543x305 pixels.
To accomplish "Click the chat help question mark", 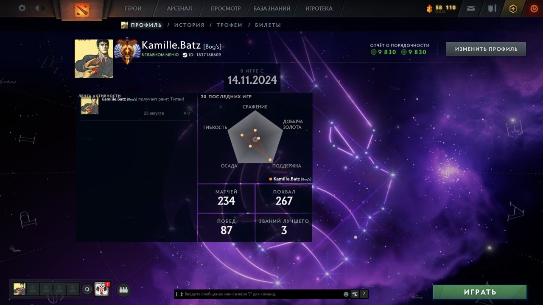I will 364,294.
